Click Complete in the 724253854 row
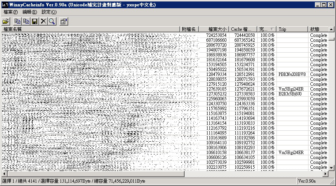Image resolution: width=336 pixels, height=186 pixels. pyautogui.click(x=318, y=35)
